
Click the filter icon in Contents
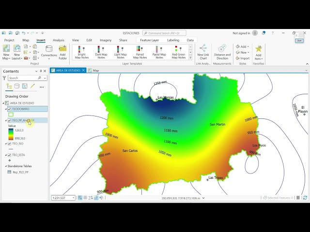[x=4, y=78]
